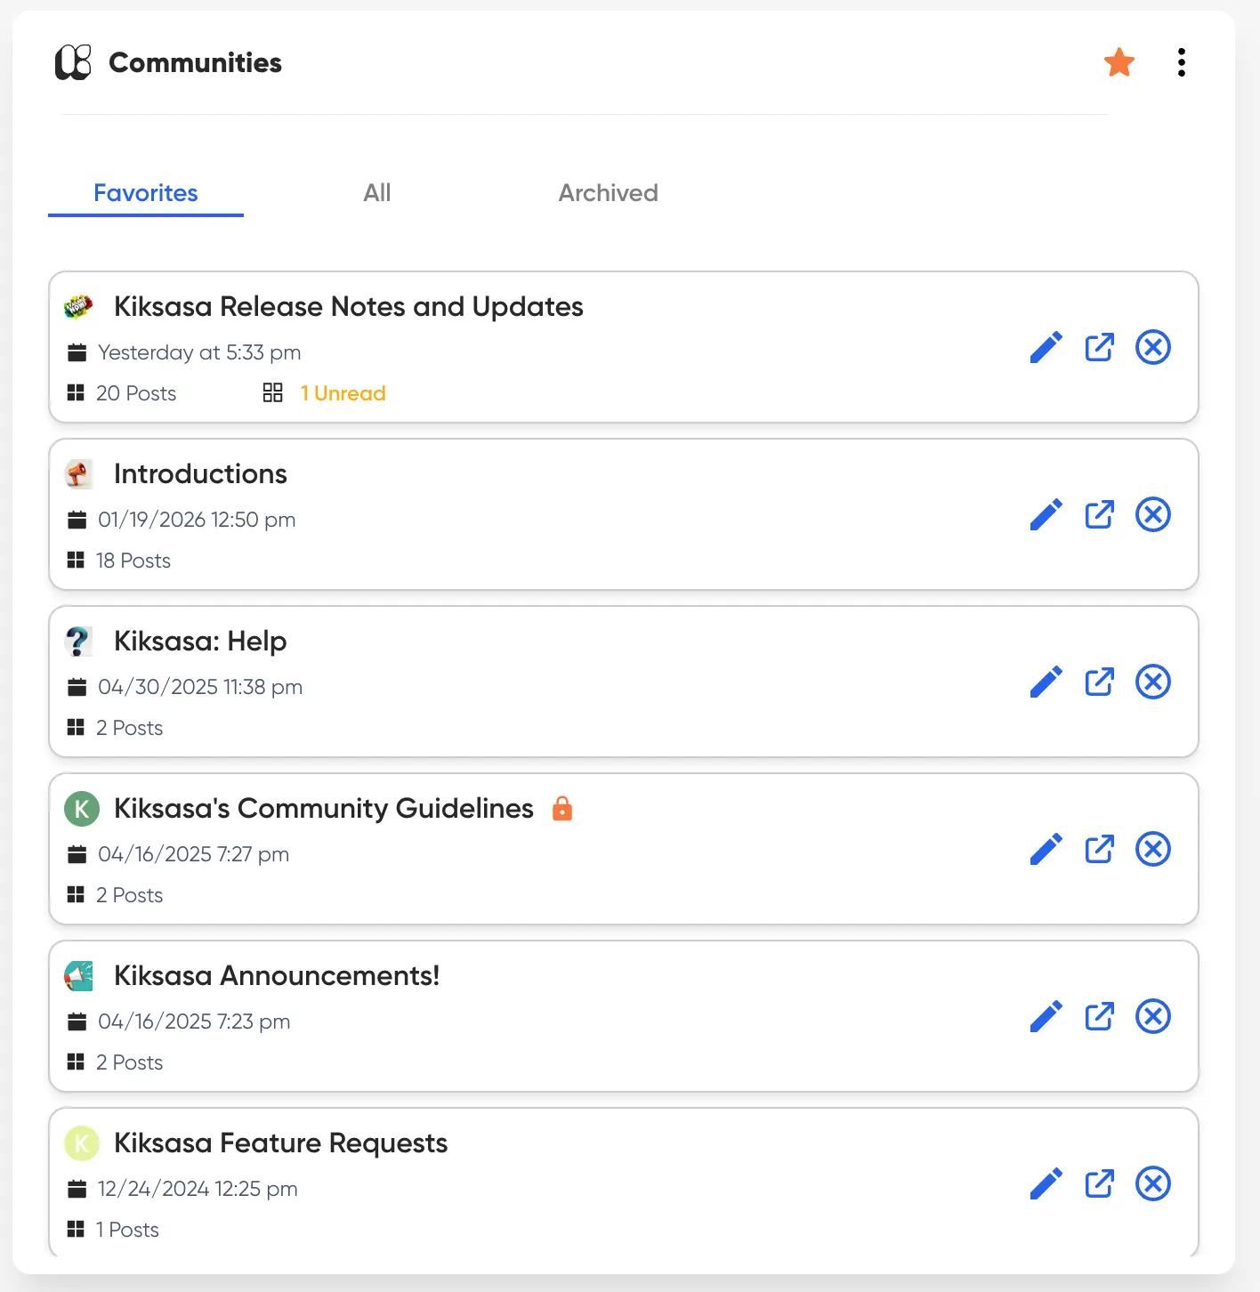Switch to the All tab
Screen dimensions: 1260x1292
click(377, 193)
